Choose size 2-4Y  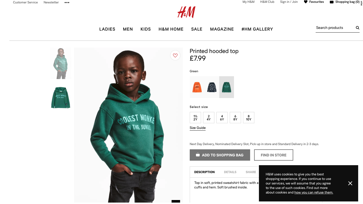coord(209,118)
